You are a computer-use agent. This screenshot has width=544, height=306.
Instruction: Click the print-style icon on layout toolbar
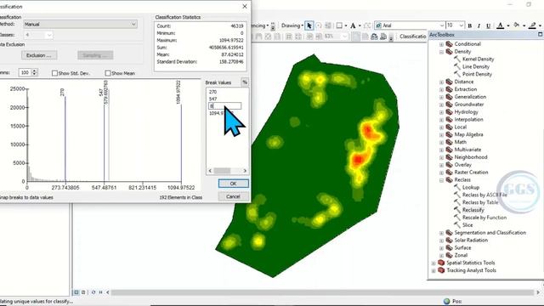coord(383,37)
